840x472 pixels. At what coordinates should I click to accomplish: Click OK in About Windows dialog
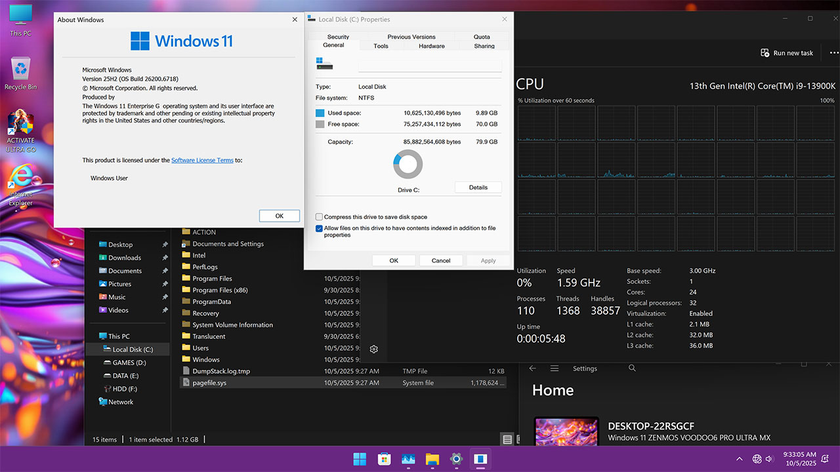coord(279,216)
